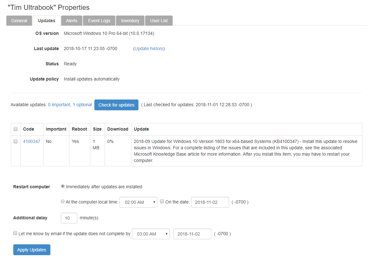Enable email notification for incomplete update

pos(15,233)
